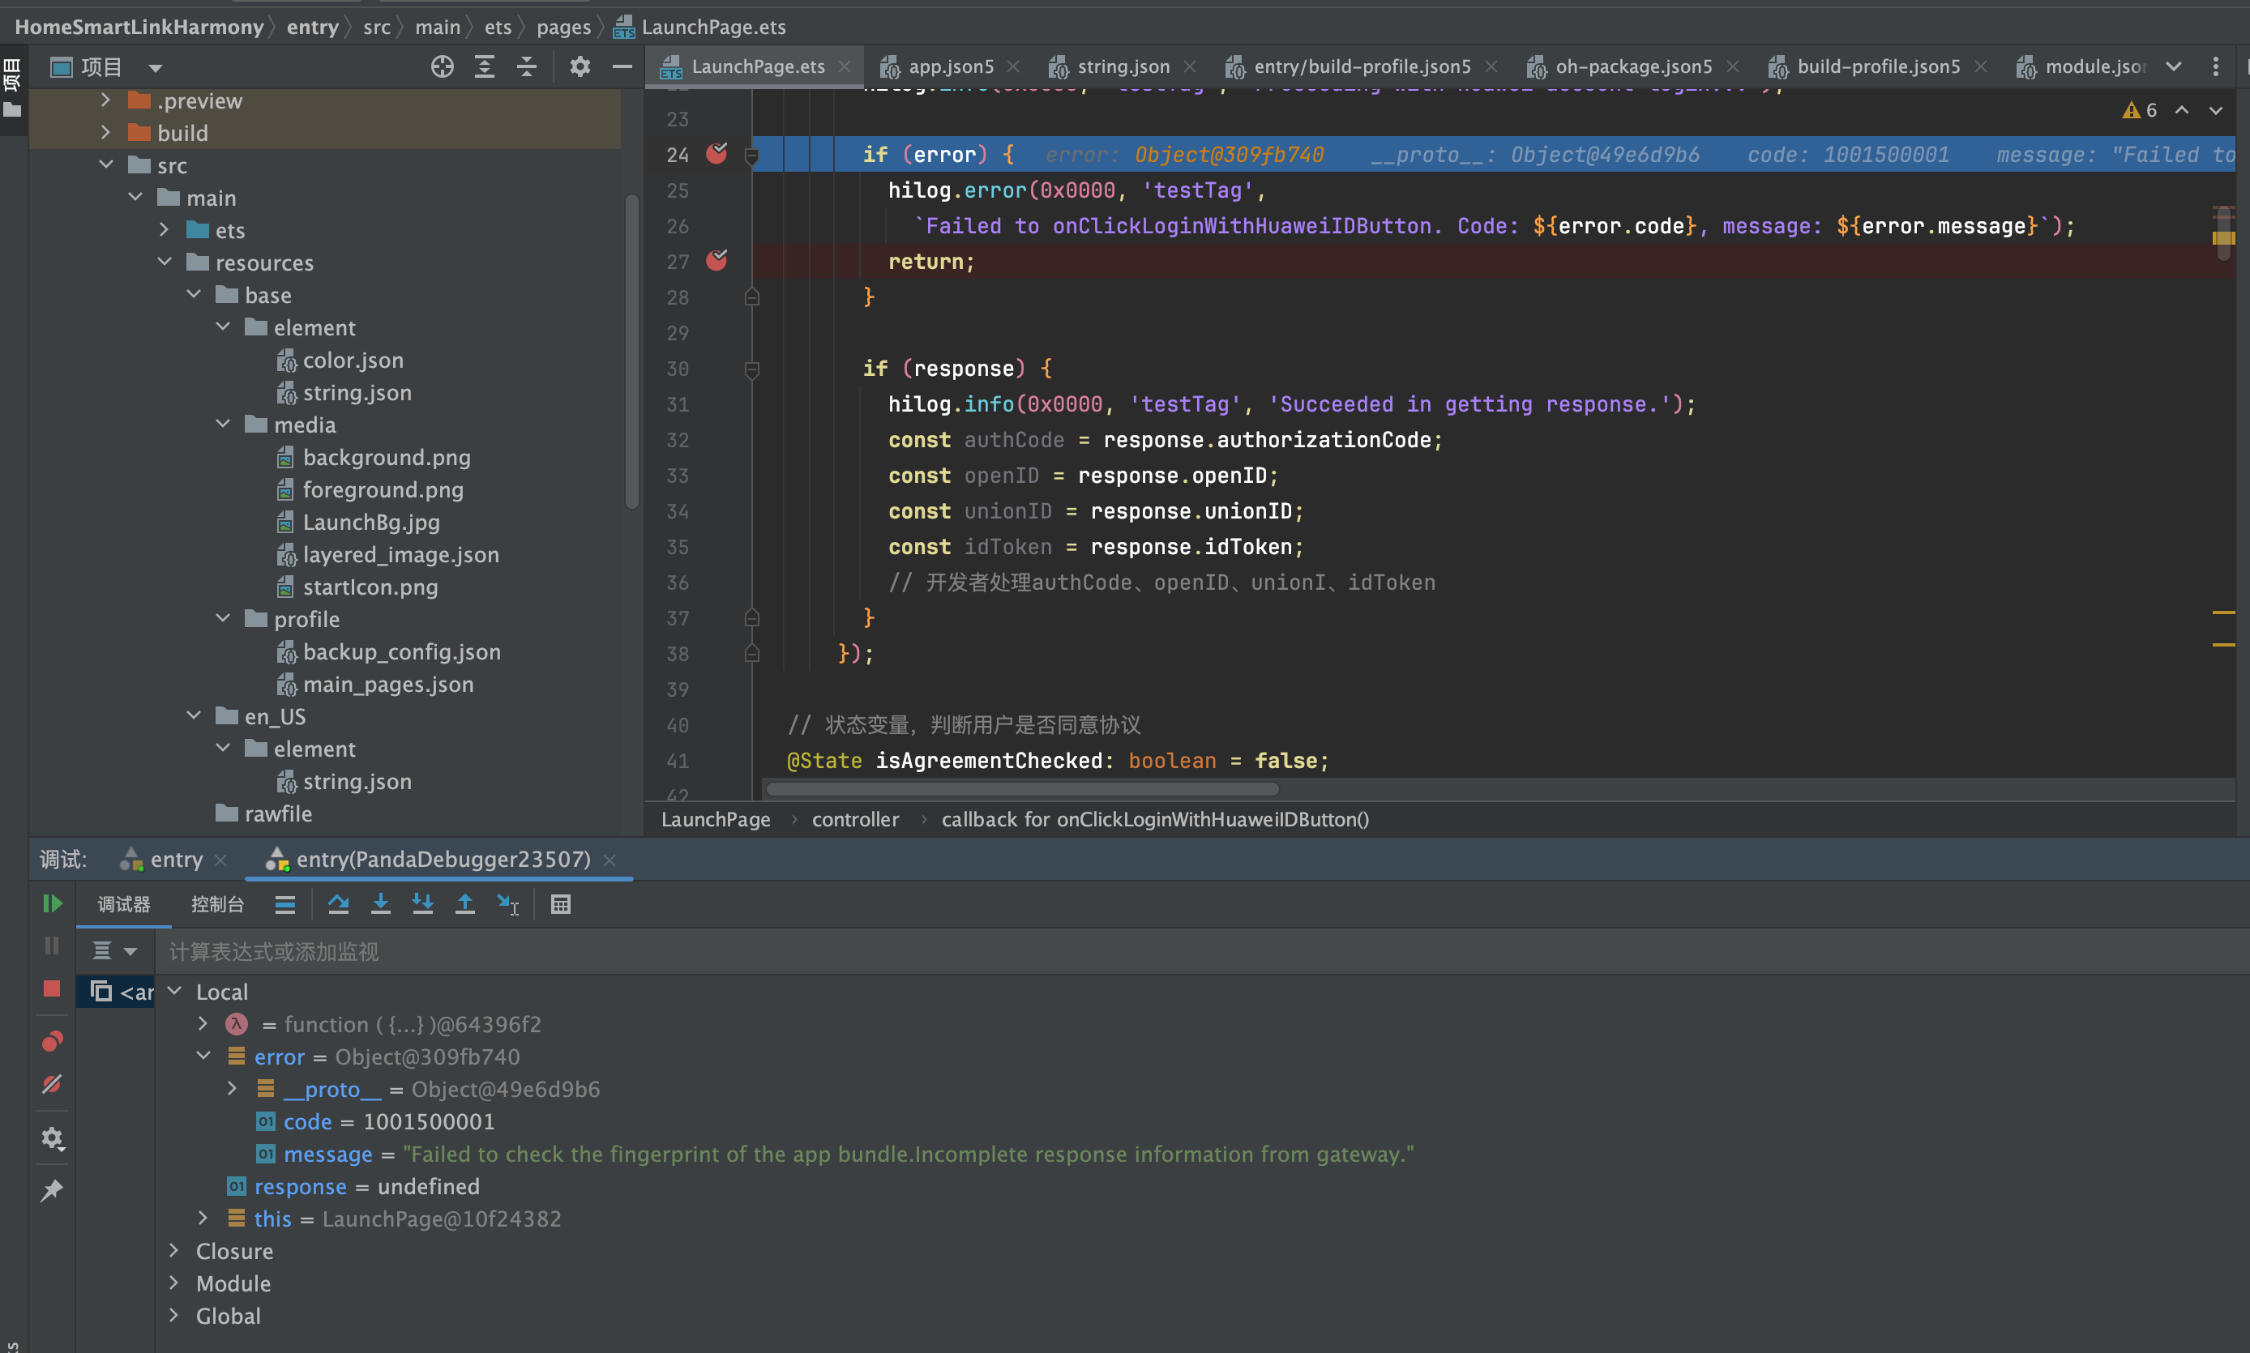
Task: Select the message variable value
Action: pyautogui.click(x=909, y=1154)
